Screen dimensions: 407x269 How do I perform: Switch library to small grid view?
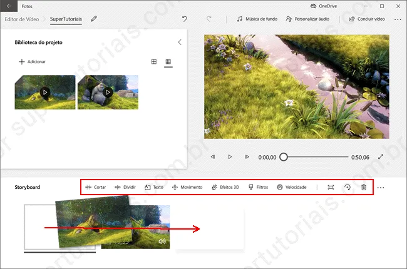[168, 61]
